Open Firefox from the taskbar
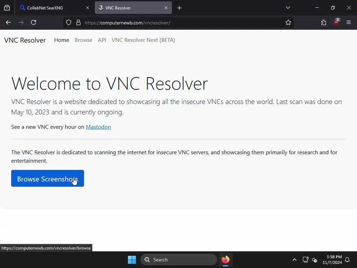Image resolution: width=357 pixels, height=268 pixels. (226, 260)
